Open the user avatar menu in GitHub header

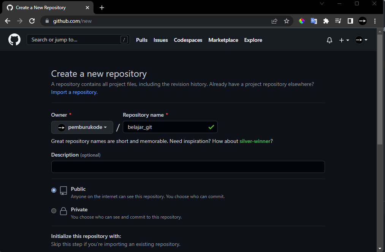pyautogui.click(x=361, y=40)
